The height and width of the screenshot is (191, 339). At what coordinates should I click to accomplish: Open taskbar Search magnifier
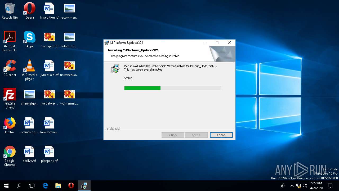tap(19, 186)
